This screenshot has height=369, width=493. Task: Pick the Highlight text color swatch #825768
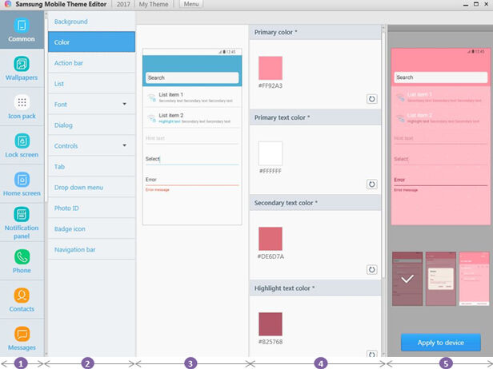tap(271, 324)
